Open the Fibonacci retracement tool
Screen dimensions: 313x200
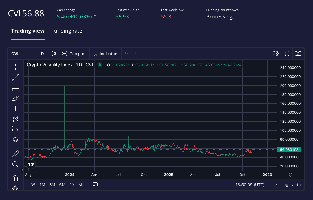[x=15, y=88]
